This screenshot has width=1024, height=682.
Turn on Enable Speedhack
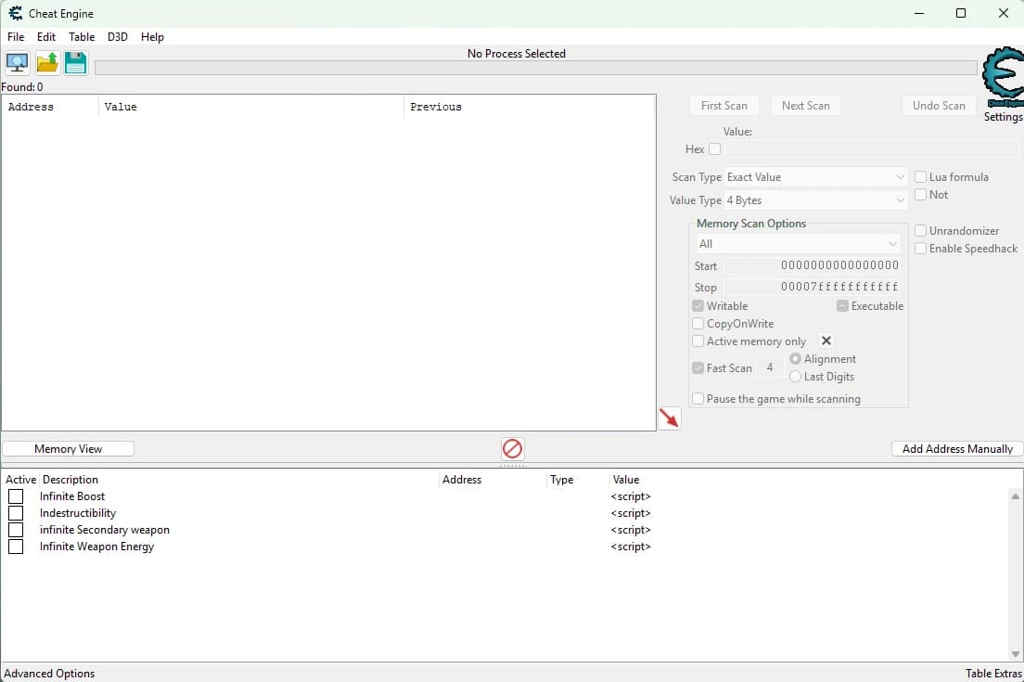tap(921, 249)
